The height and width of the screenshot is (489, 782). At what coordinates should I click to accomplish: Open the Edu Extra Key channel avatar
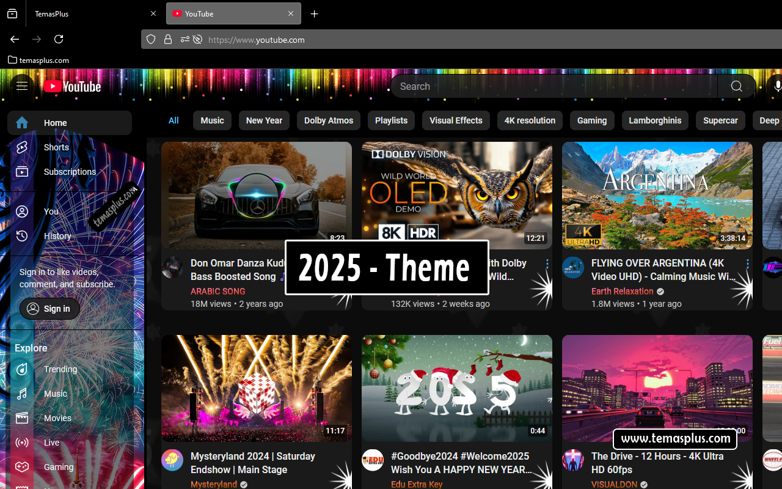(x=373, y=461)
